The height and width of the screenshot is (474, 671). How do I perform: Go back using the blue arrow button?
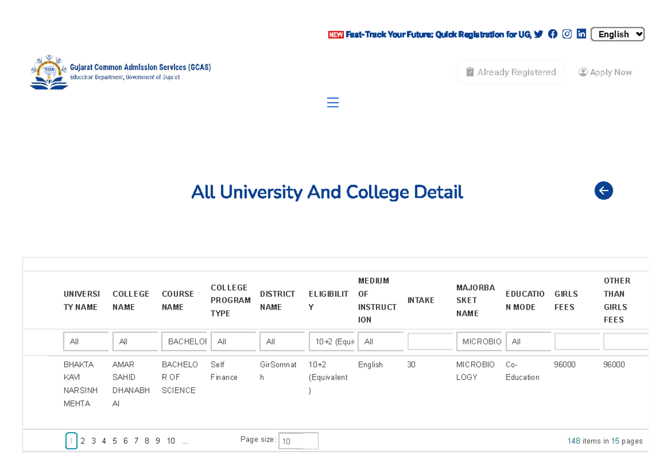603,191
